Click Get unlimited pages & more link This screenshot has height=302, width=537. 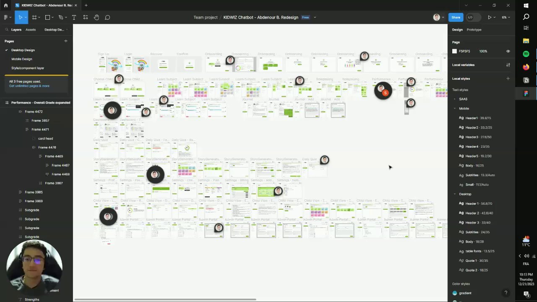coord(29,86)
